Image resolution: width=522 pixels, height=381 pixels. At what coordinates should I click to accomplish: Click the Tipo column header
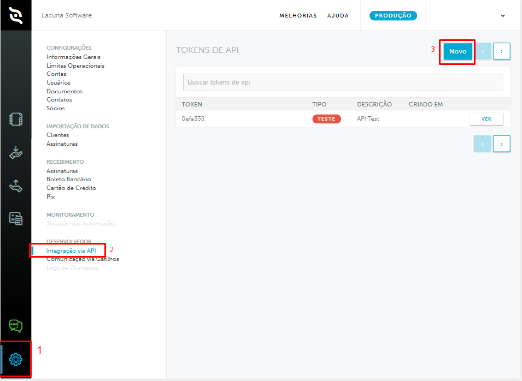319,104
